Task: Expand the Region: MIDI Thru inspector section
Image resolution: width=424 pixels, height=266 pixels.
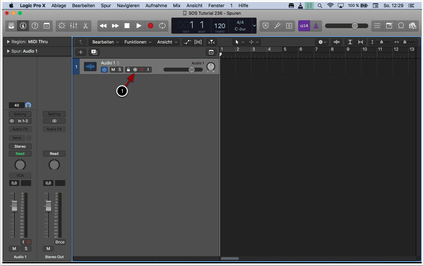Action: coord(8,42)
